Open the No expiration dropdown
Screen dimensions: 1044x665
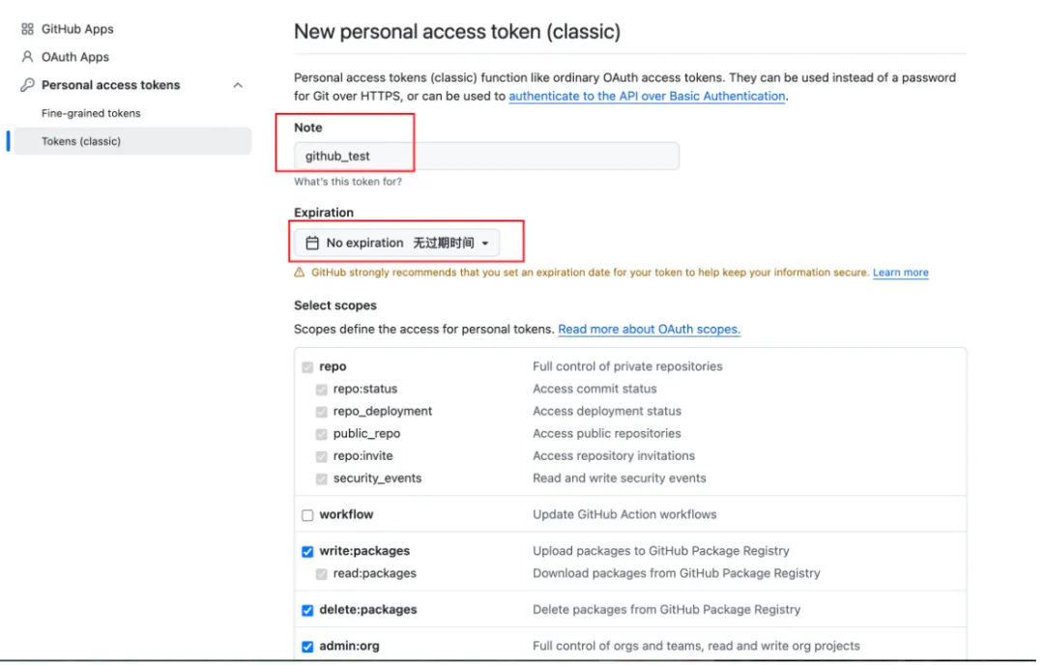396,244
